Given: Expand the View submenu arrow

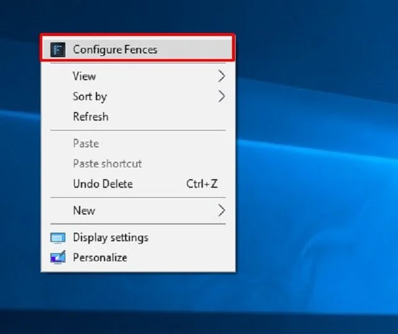Looking at the screenshot, I should (221, 76).
